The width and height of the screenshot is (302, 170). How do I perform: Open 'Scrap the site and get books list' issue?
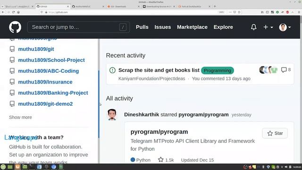click(x=159, y=70)
